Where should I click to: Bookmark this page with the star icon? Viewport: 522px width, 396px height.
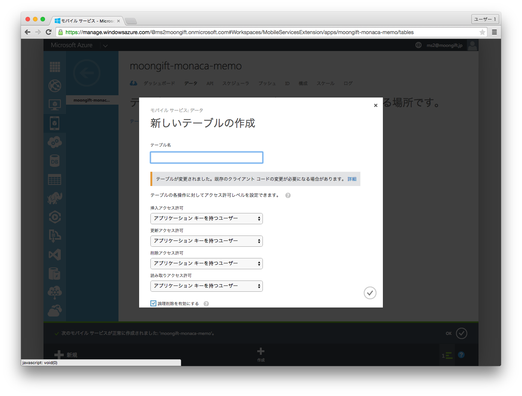click(x=482, y=32)
